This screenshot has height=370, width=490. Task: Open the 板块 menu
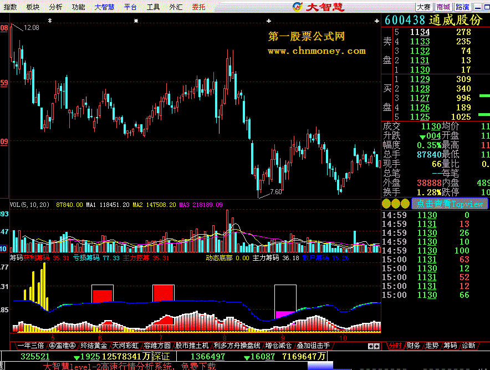[x=33, y=7]
